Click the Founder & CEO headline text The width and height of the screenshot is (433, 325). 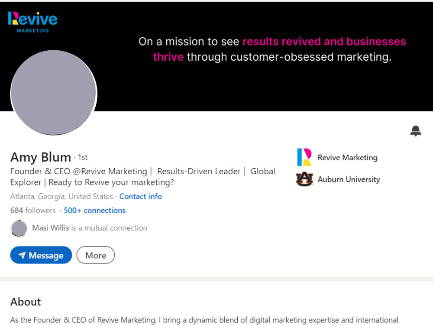pos(143,177)
